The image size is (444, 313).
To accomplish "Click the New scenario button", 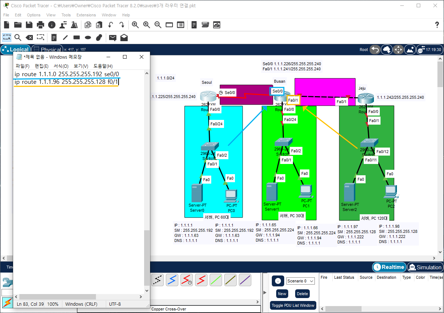I will [282, 294].
